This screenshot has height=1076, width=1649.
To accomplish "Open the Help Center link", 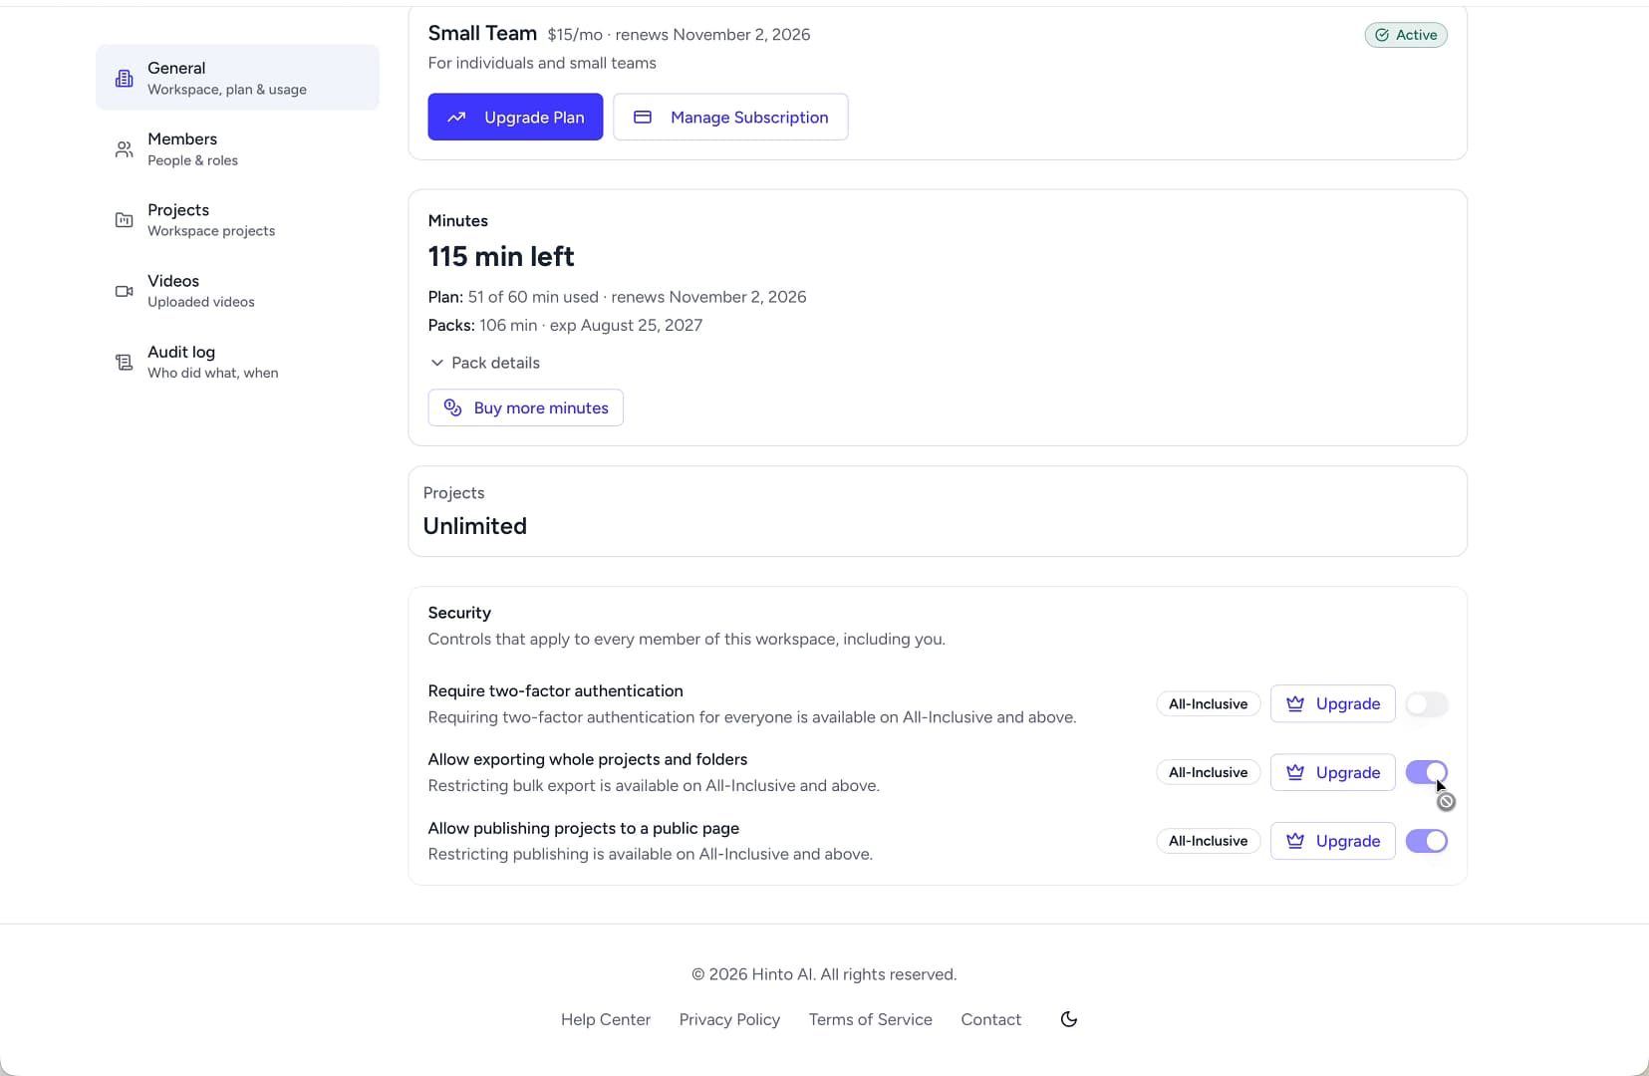I will point(606,1019).
